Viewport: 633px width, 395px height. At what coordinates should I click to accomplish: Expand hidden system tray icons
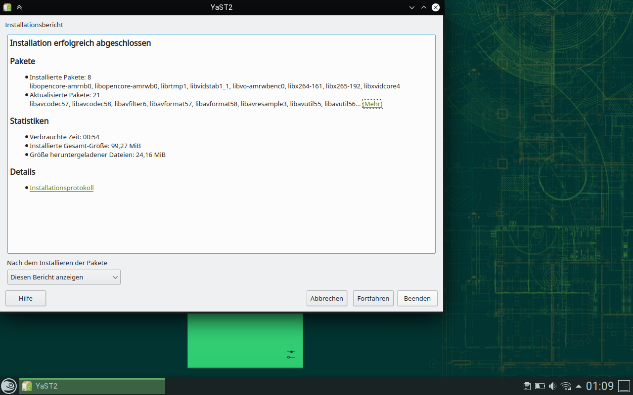click(x=579, y=386)
